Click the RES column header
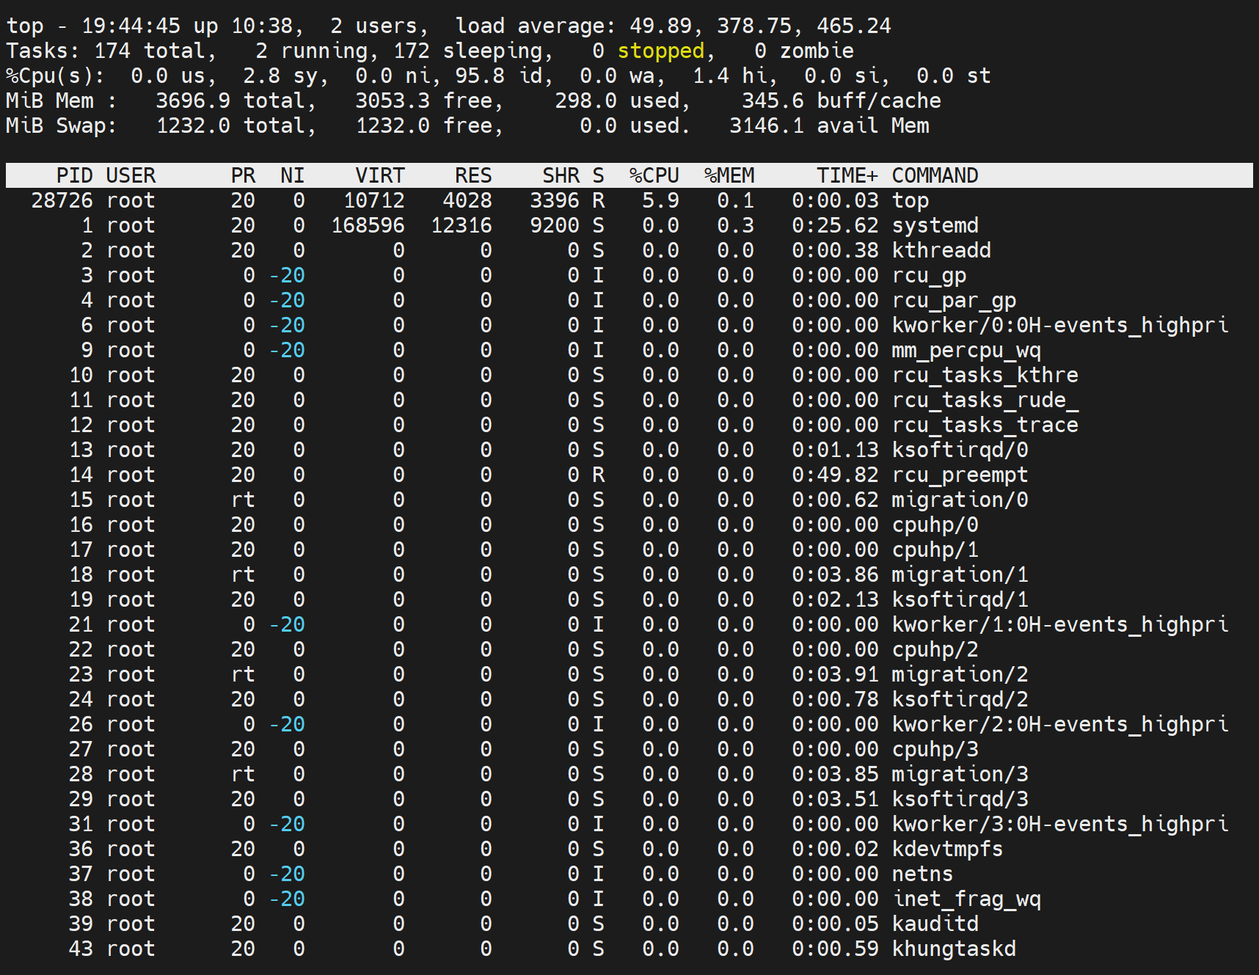This screenshot has width=1259, height=975. click(x=472, y=175)
